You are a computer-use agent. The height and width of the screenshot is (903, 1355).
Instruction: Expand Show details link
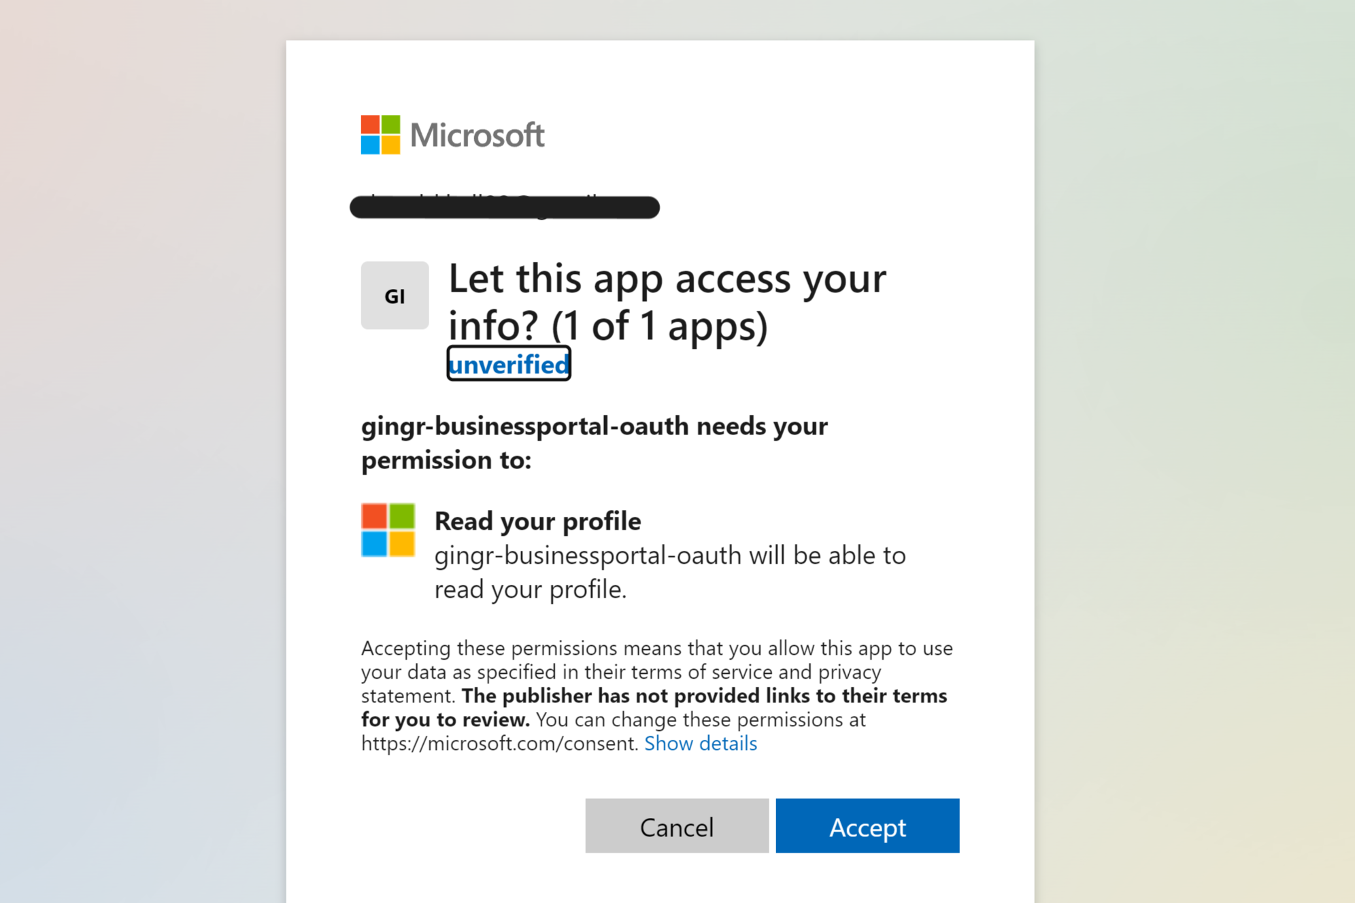click(701, 743)
